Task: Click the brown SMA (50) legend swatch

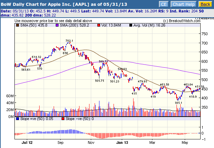Action: tap(18, 25)
